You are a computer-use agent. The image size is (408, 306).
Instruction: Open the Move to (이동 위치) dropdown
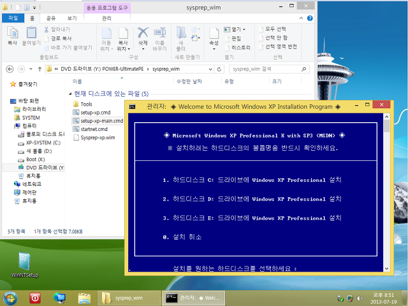(x=106, y=39)
